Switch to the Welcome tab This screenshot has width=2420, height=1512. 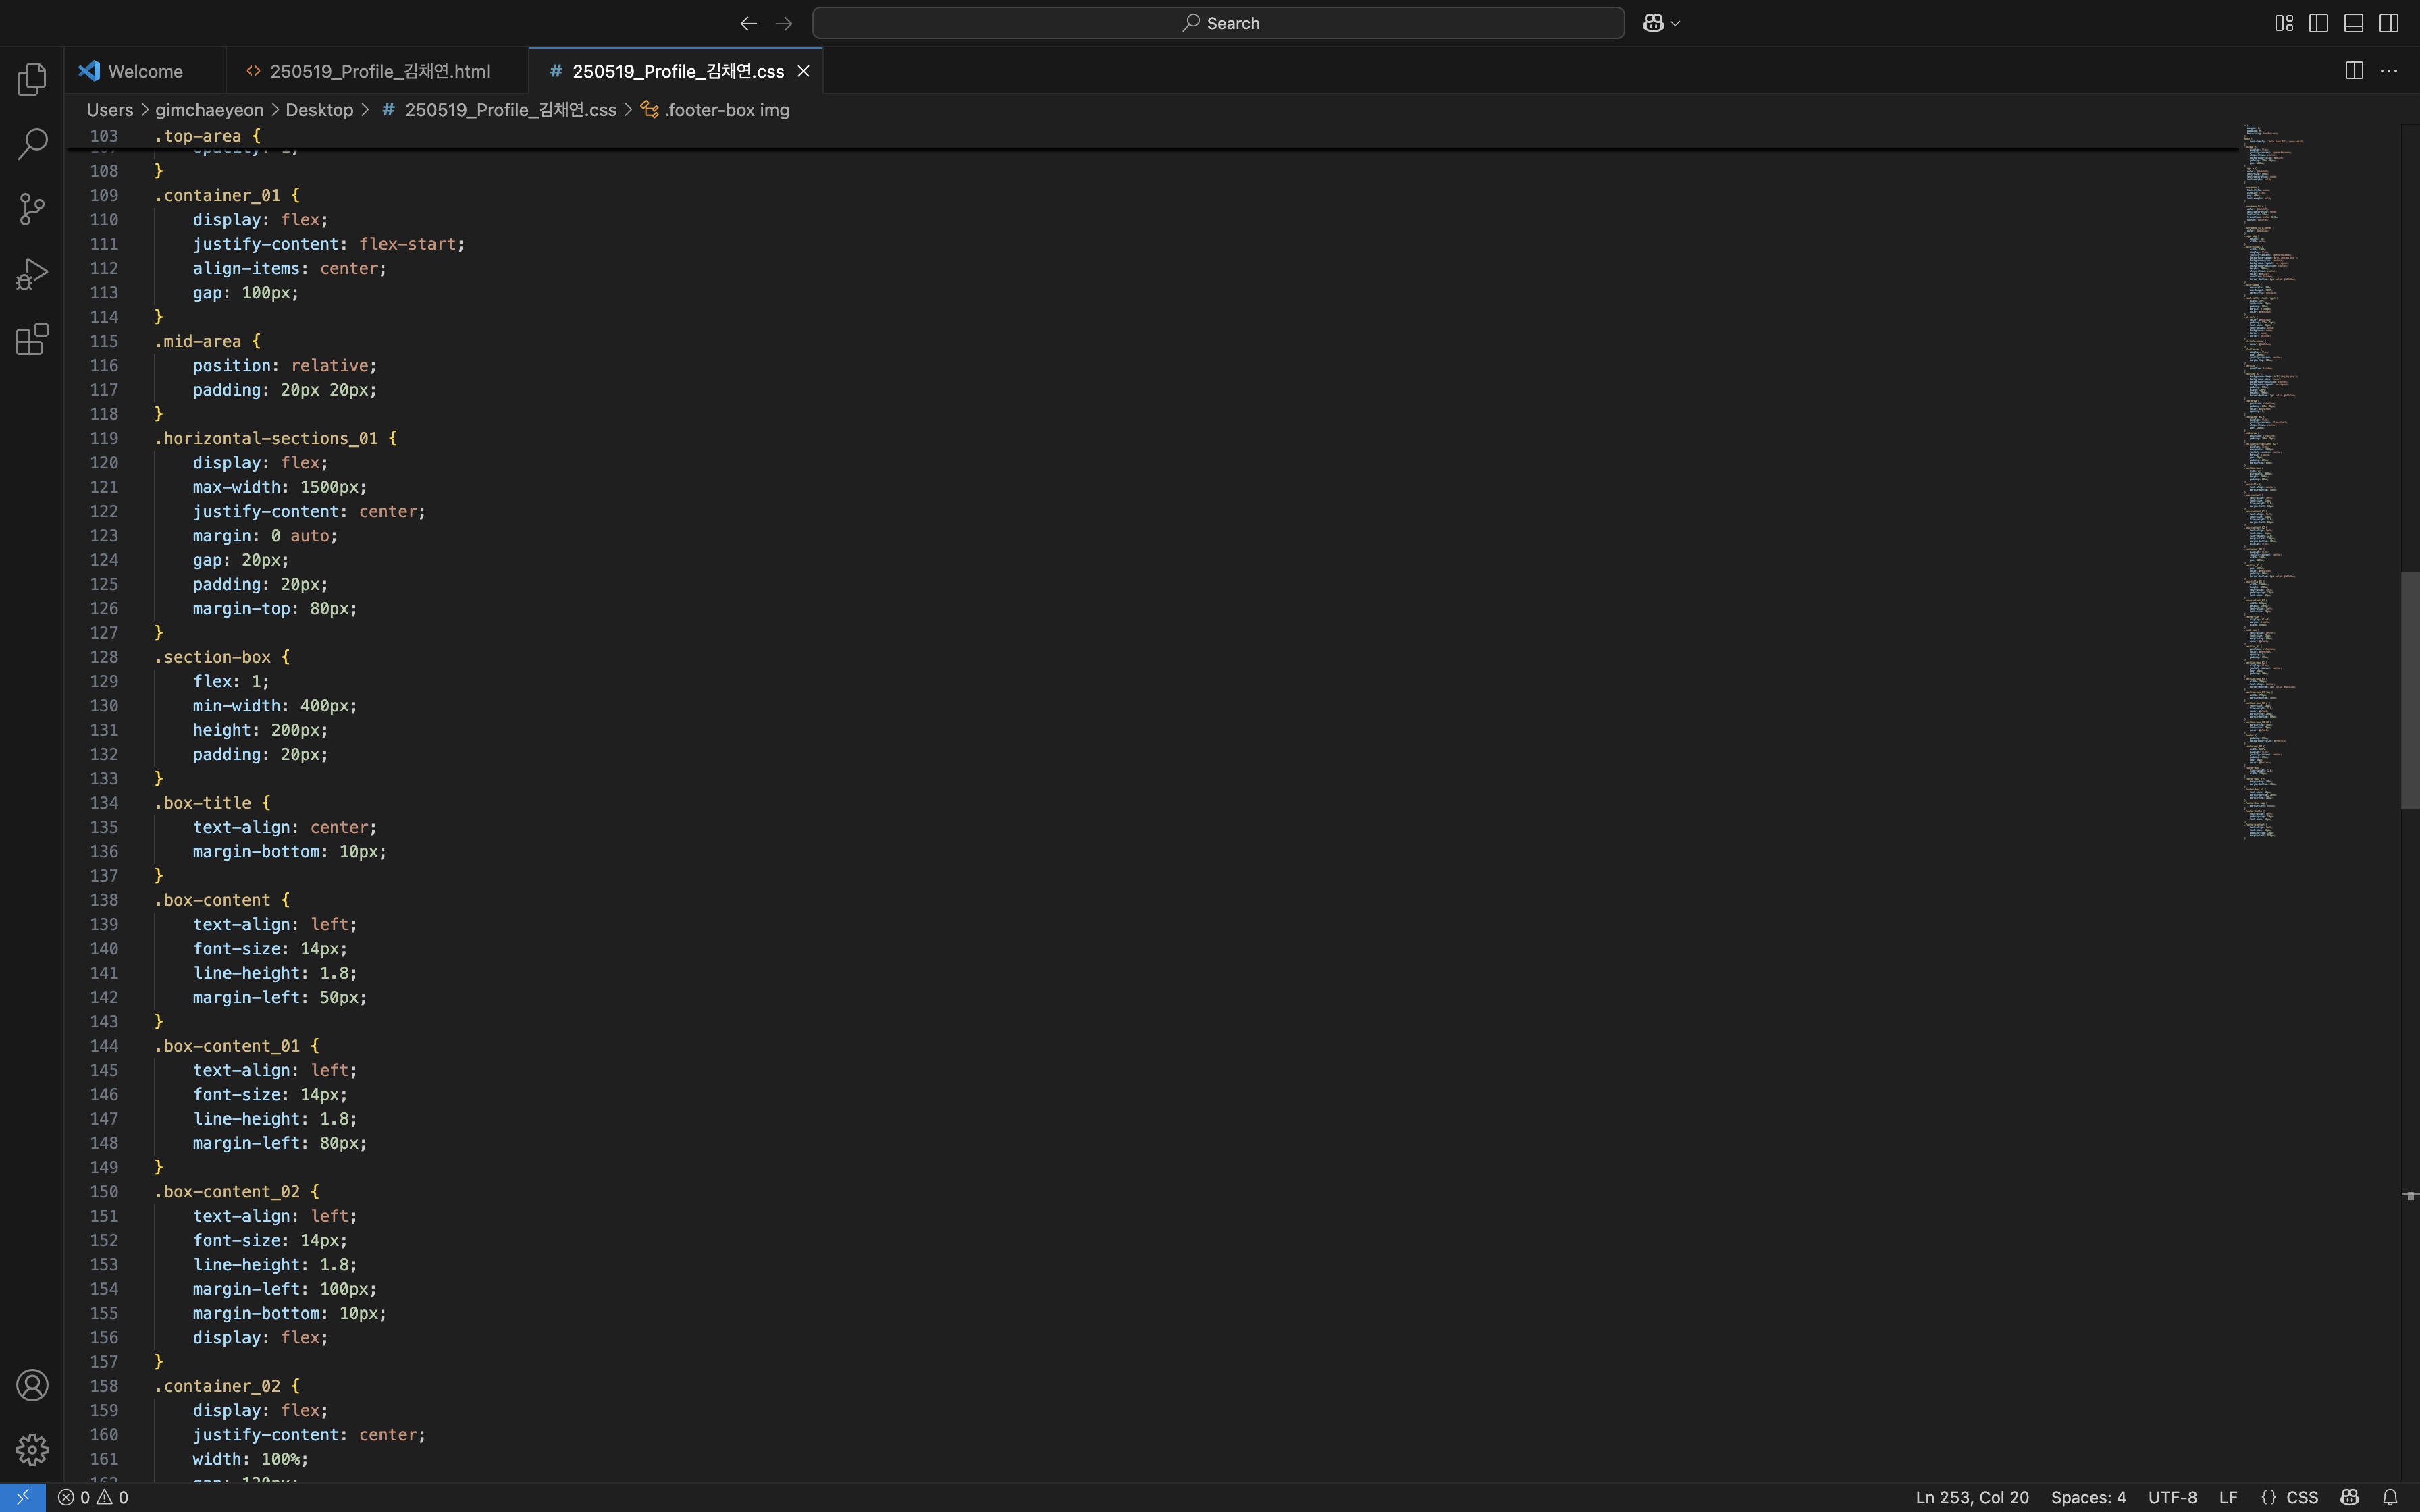(145, 71)
